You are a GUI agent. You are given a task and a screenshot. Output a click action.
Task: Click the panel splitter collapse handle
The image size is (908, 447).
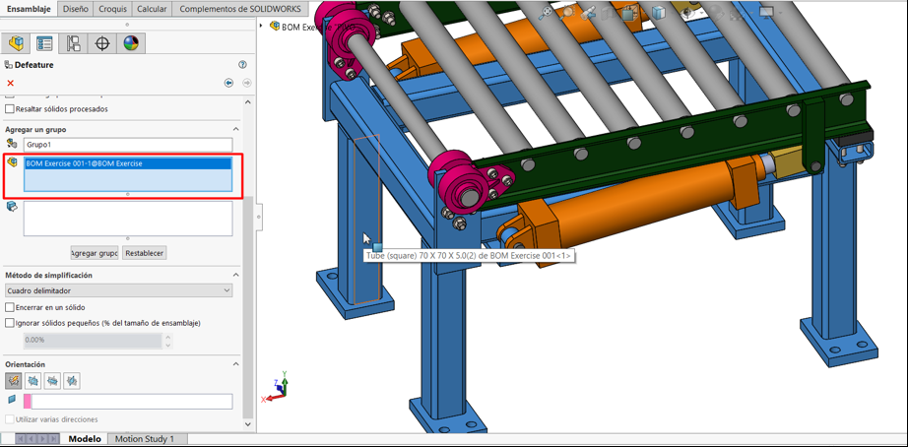point(259,217)
